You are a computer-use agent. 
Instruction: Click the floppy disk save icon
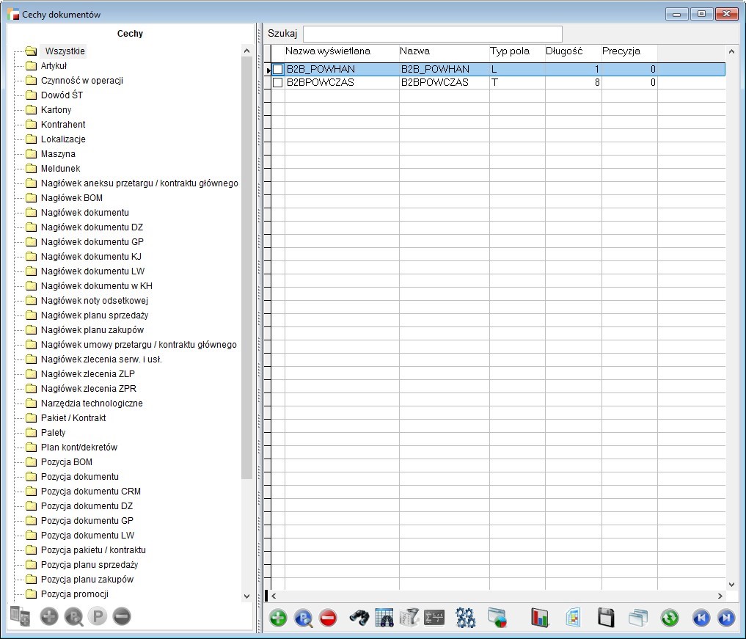click(x=606, y=618)
